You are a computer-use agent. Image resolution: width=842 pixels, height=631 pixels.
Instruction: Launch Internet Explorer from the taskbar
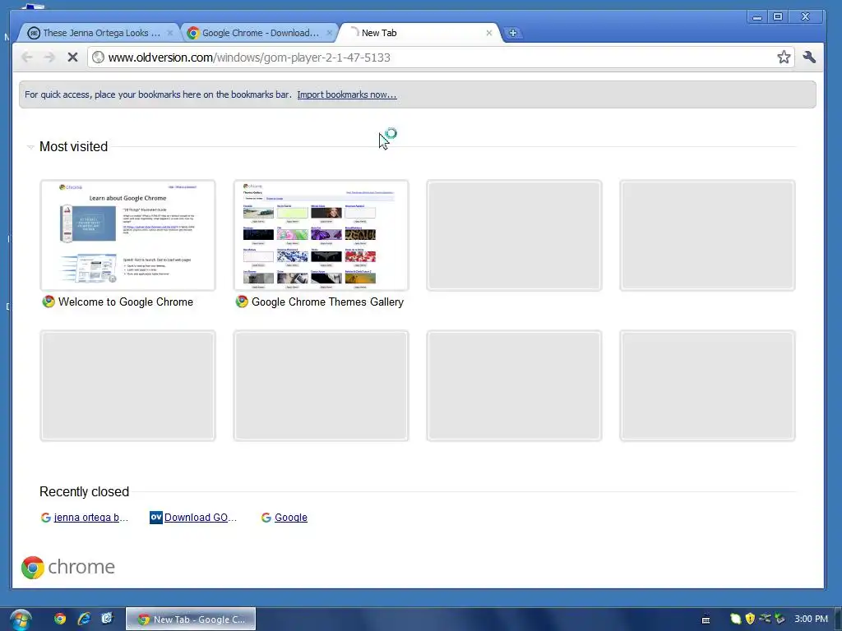pyautogui.click(x=84, y=619)
